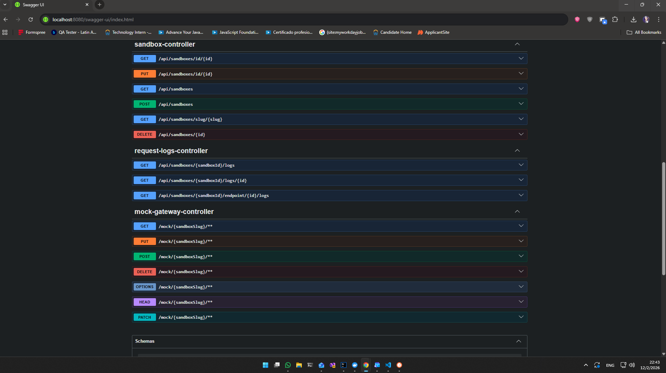Image resolution: width=666 pixels, height=373 pixels.
Task: Open File Explorer from the taskbar
Action: point(299,365)
